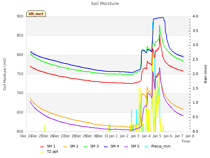Click the VR_met annotation label

(36, 14)
